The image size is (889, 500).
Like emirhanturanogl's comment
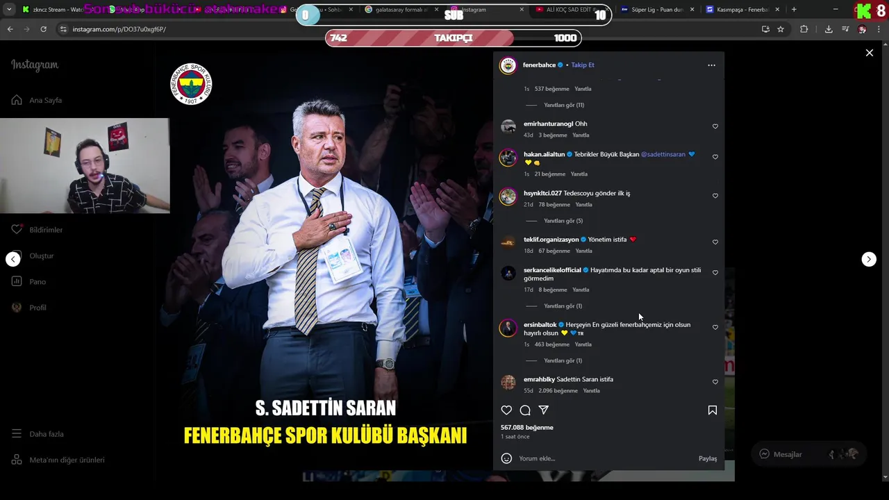tap(715, 126)
